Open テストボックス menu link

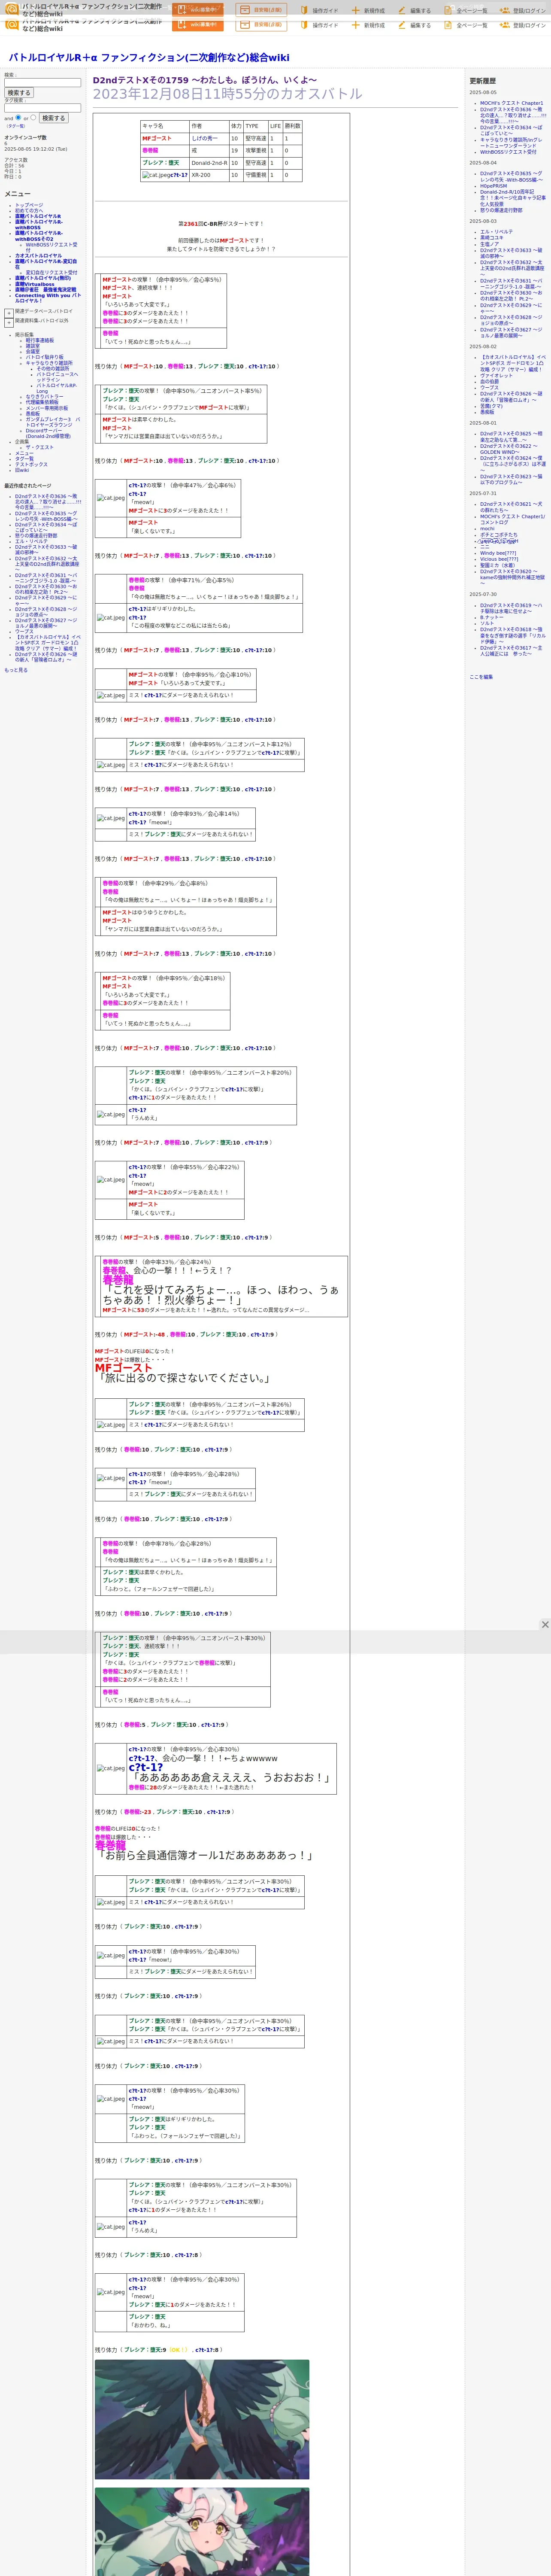[x=31, y=464]
